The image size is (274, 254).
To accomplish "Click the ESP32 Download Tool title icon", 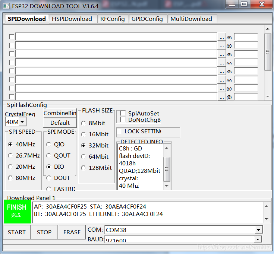I will pyautogui.click(x=6, y=6).
